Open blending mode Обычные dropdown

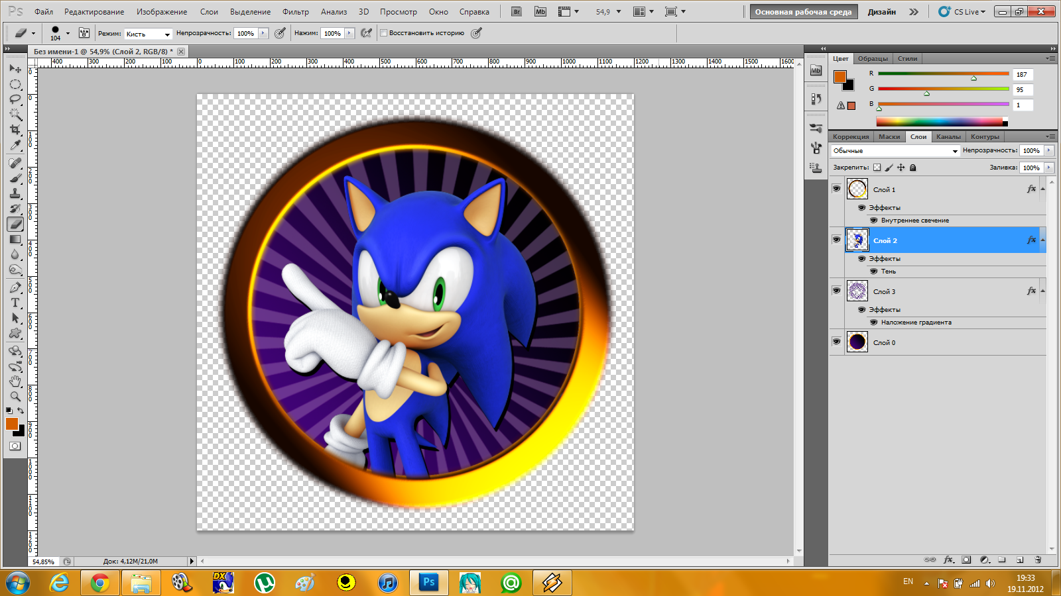(895, 151)
